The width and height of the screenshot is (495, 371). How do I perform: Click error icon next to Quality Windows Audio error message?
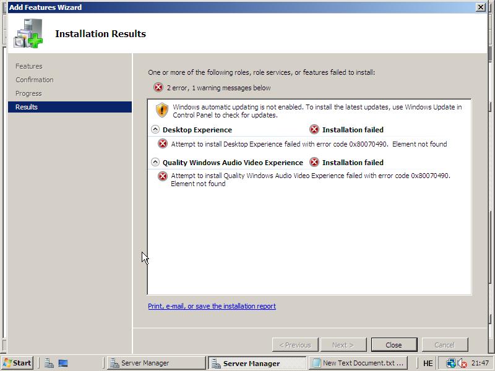point(163,176)
